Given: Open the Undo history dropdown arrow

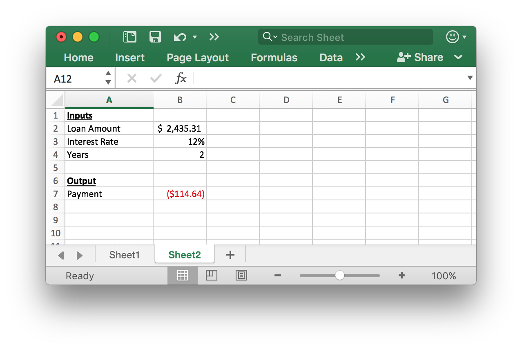Looking at the screenshot, I should 195,37.
